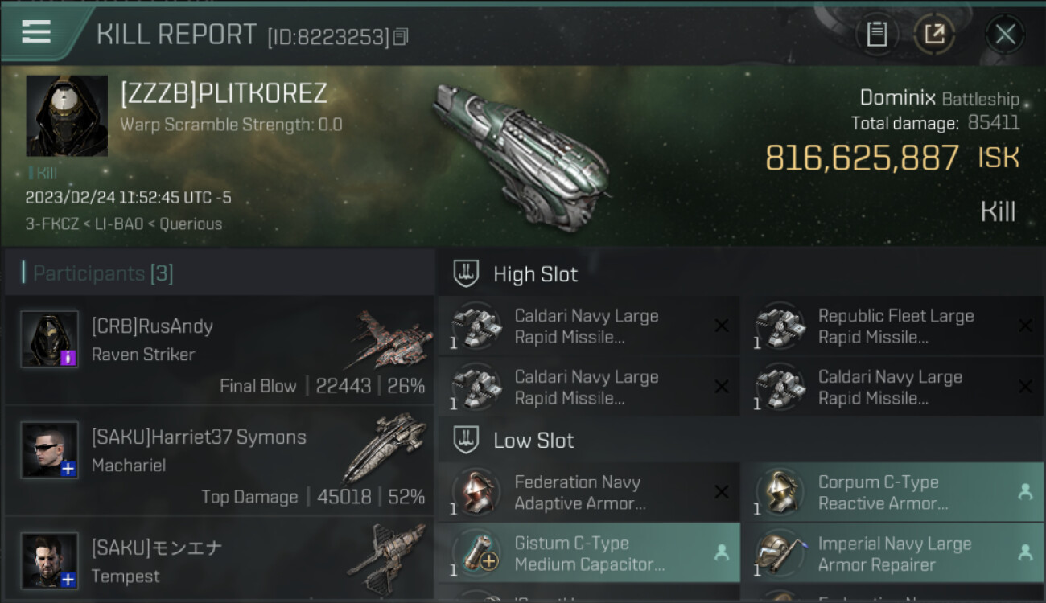
Task: Click the Low Slot shield icon
Action: pyautogui.click(x=467, y=440)
